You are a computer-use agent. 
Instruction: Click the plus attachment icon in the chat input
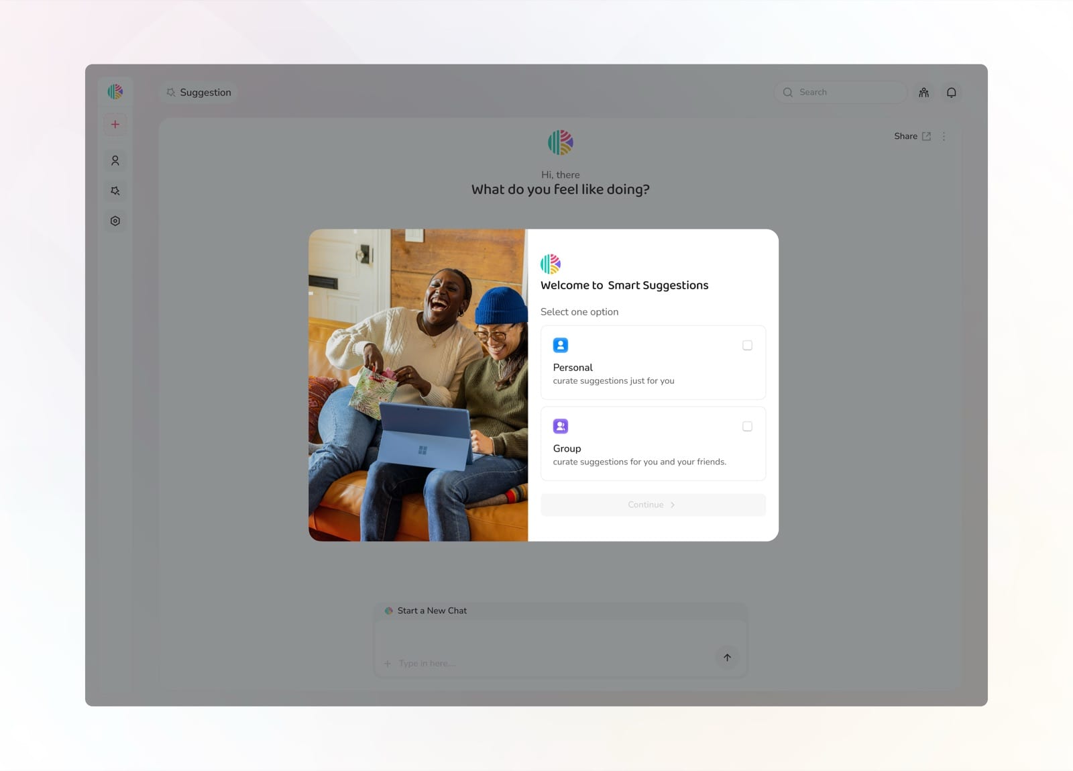(x=388, y=664)
